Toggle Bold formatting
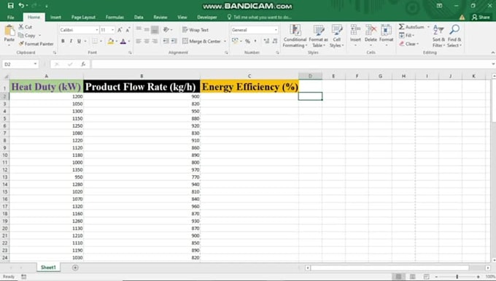Image resolution: width=496 pixels, height=281 pixels. pyautogui.click(x=63, y=41)
